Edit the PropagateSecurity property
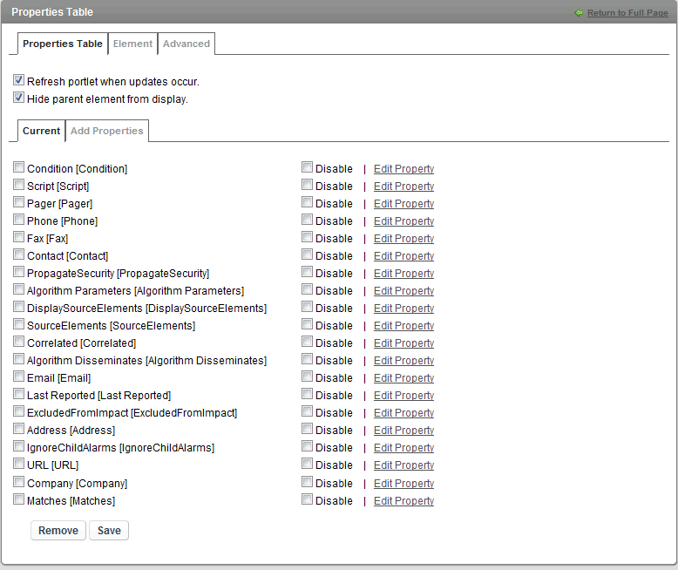Image resolution: width=678 pixels, height=570 pixels. [403, 274]
